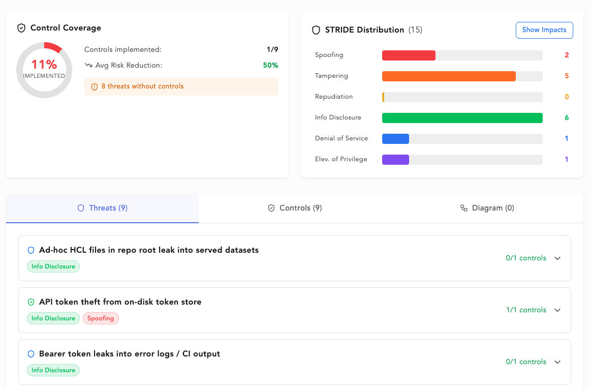
Task: Click the Spoofing tag on API token theft
Action: (x=101, y=318)
